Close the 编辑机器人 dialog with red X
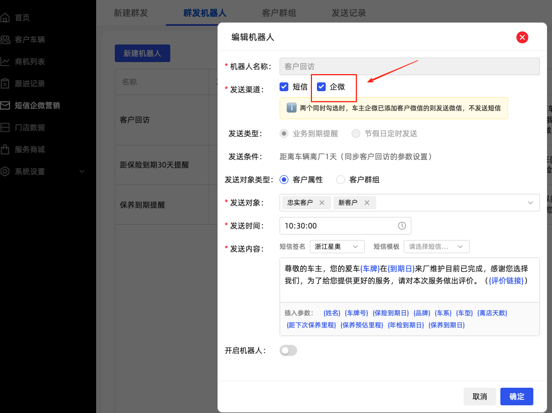 pyautogui.click(x=522, y=37)
